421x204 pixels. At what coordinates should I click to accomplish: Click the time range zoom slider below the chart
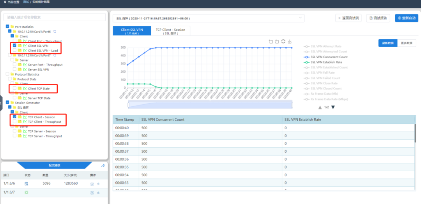[210, 104]
